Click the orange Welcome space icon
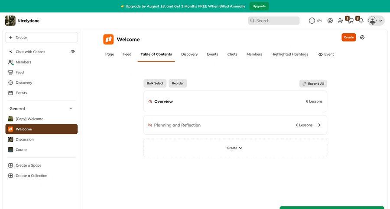390x209 pixels. (108, 39)
